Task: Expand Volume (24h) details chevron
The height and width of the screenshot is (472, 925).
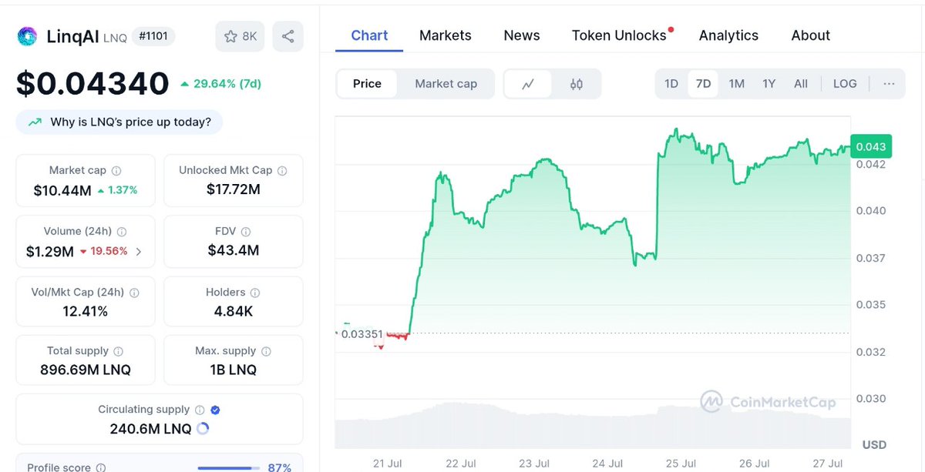Action: (x=139, y=251)
